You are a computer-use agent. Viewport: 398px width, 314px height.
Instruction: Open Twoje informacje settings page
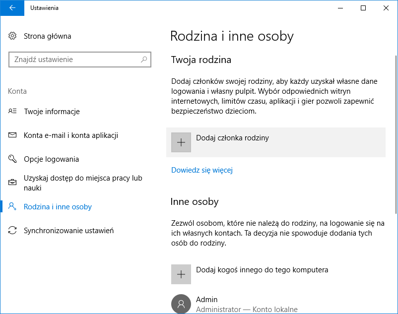click(52, 112)
